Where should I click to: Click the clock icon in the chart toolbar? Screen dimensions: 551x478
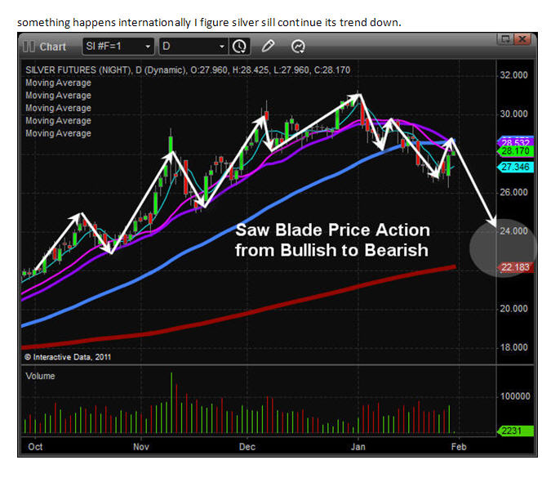pyautogui.click(x=239, y=47)
